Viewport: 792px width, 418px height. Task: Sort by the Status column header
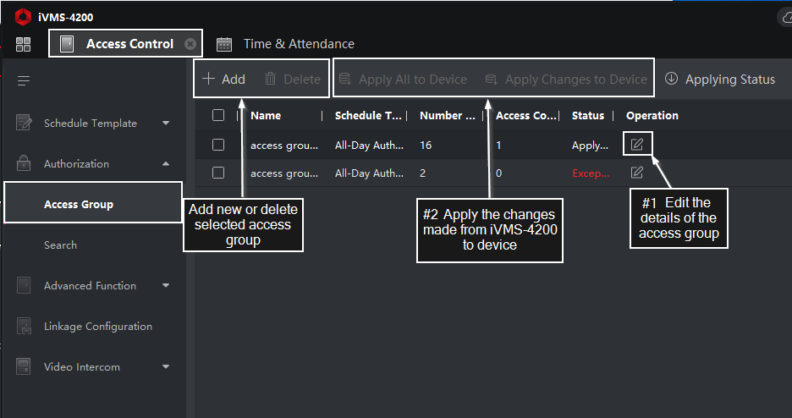(x=588, y=116)
